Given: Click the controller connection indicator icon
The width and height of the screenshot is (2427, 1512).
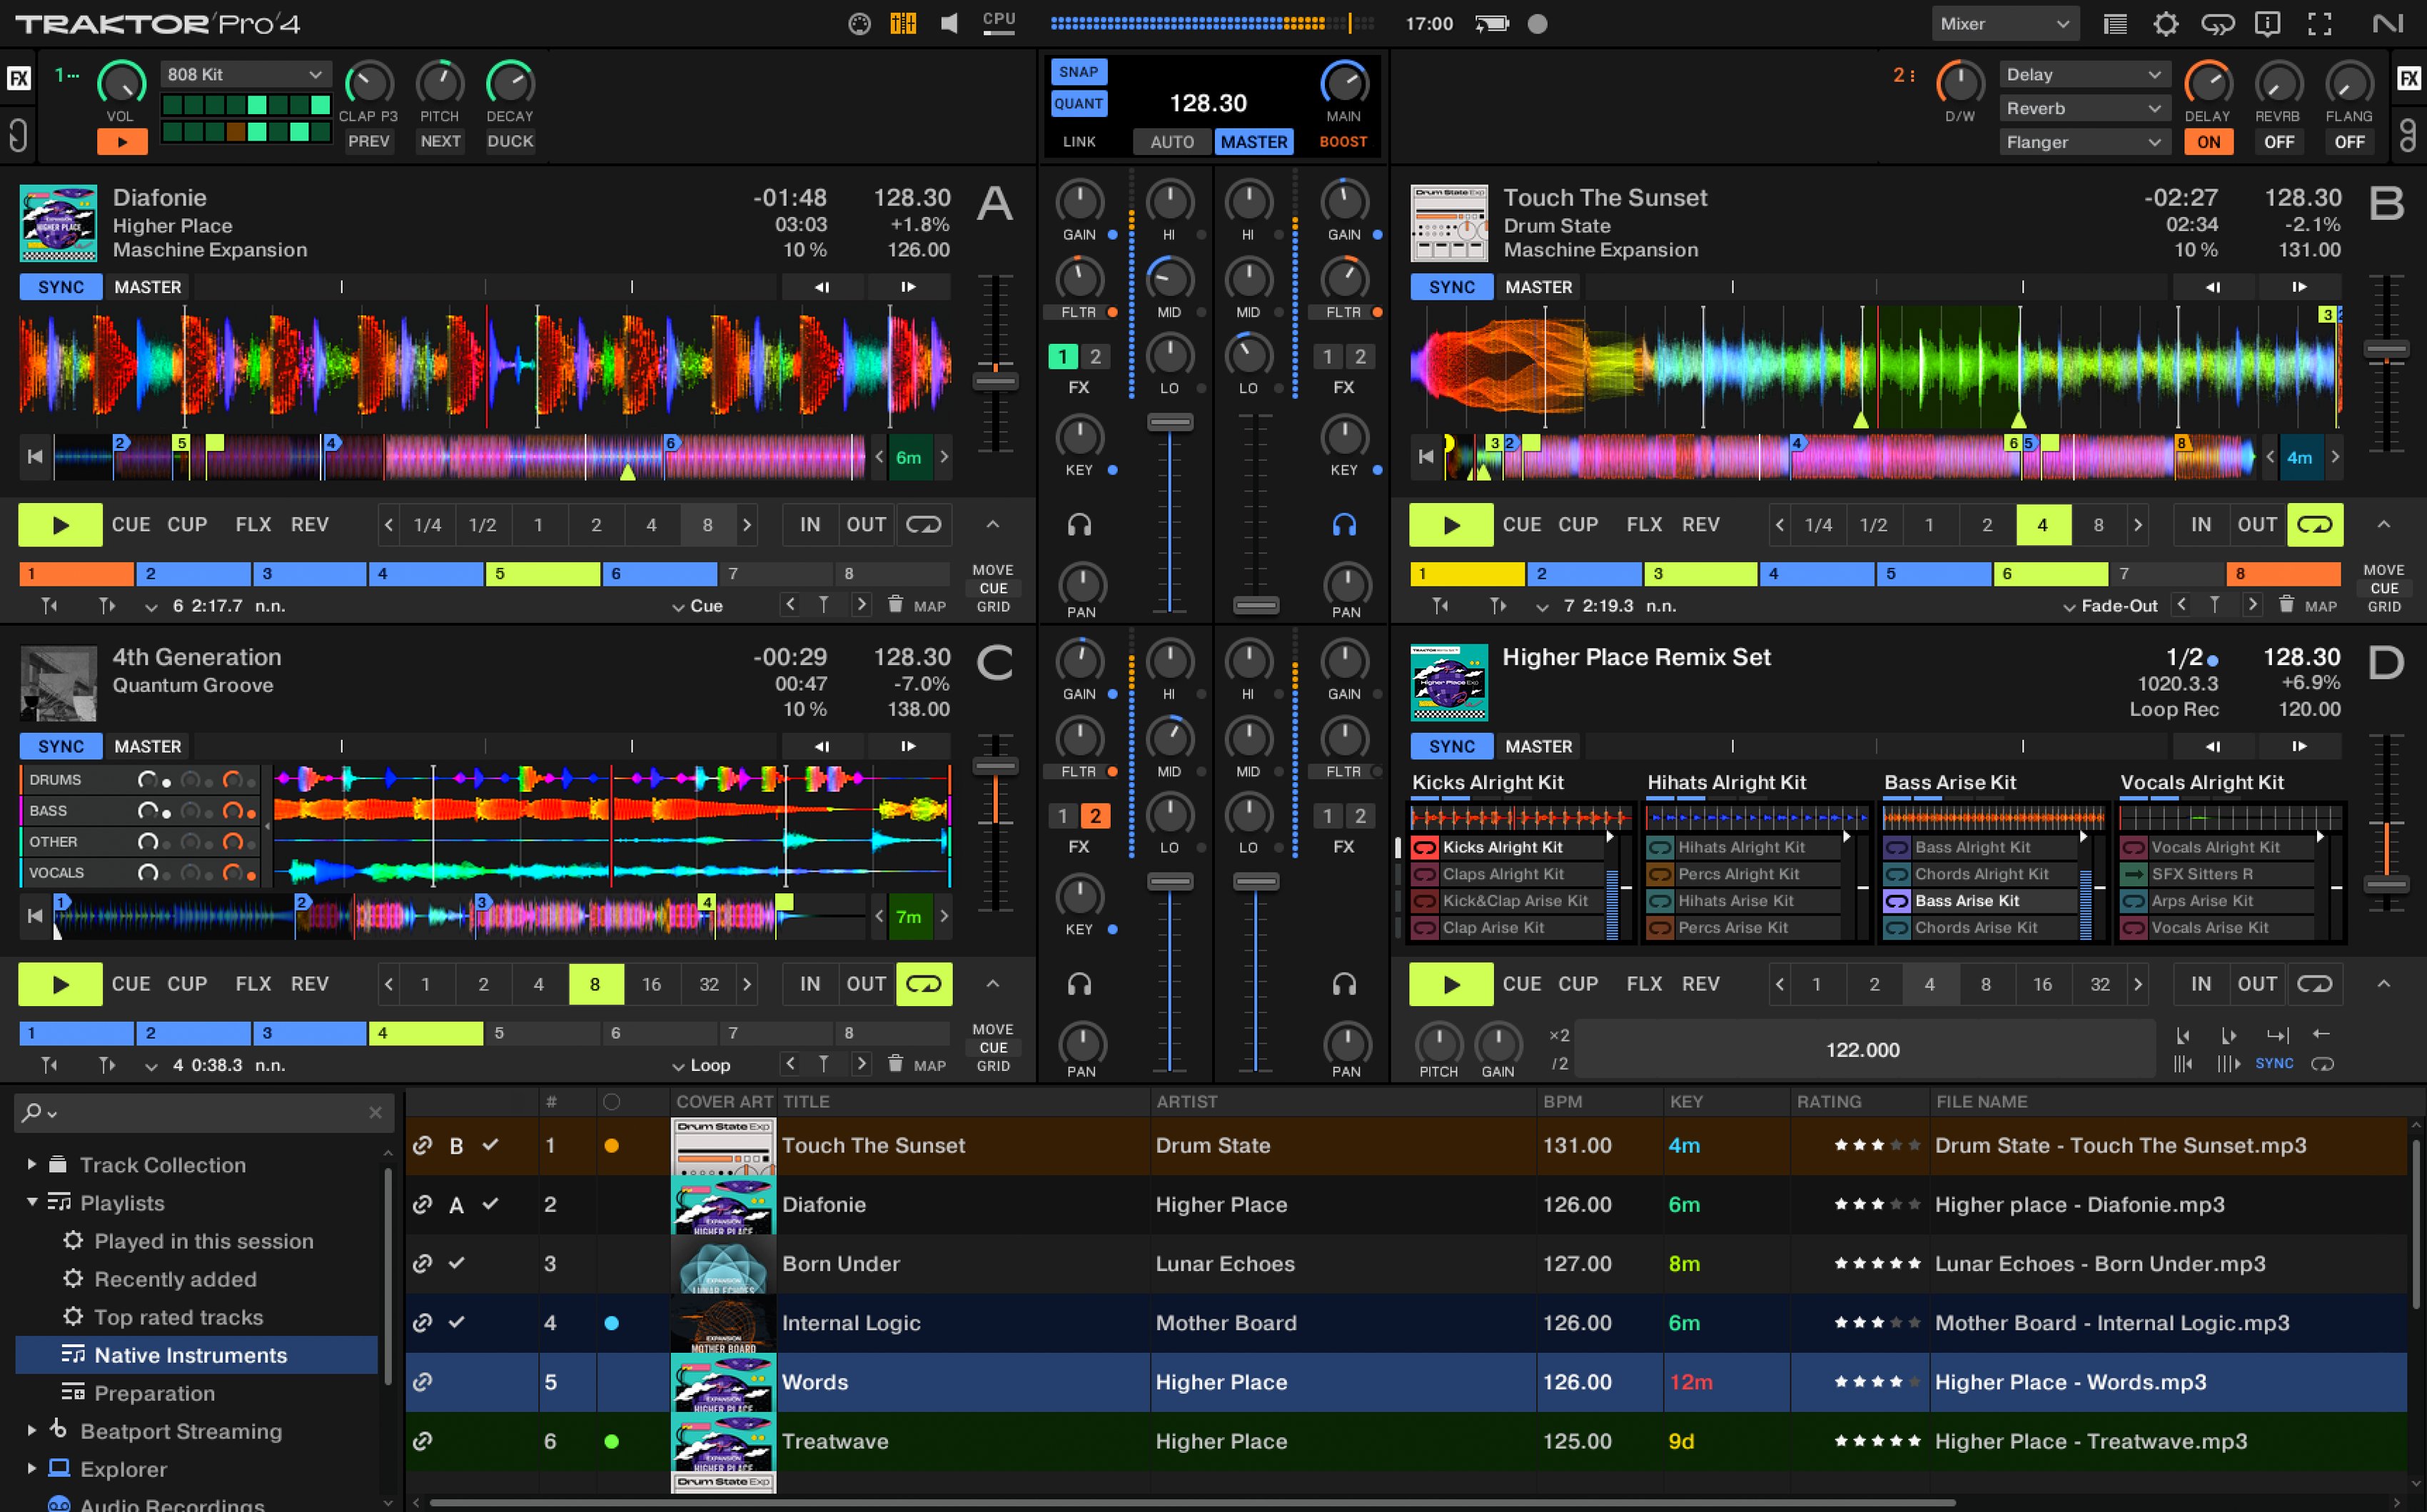Looking at the screenshot, I should (858, 22).
